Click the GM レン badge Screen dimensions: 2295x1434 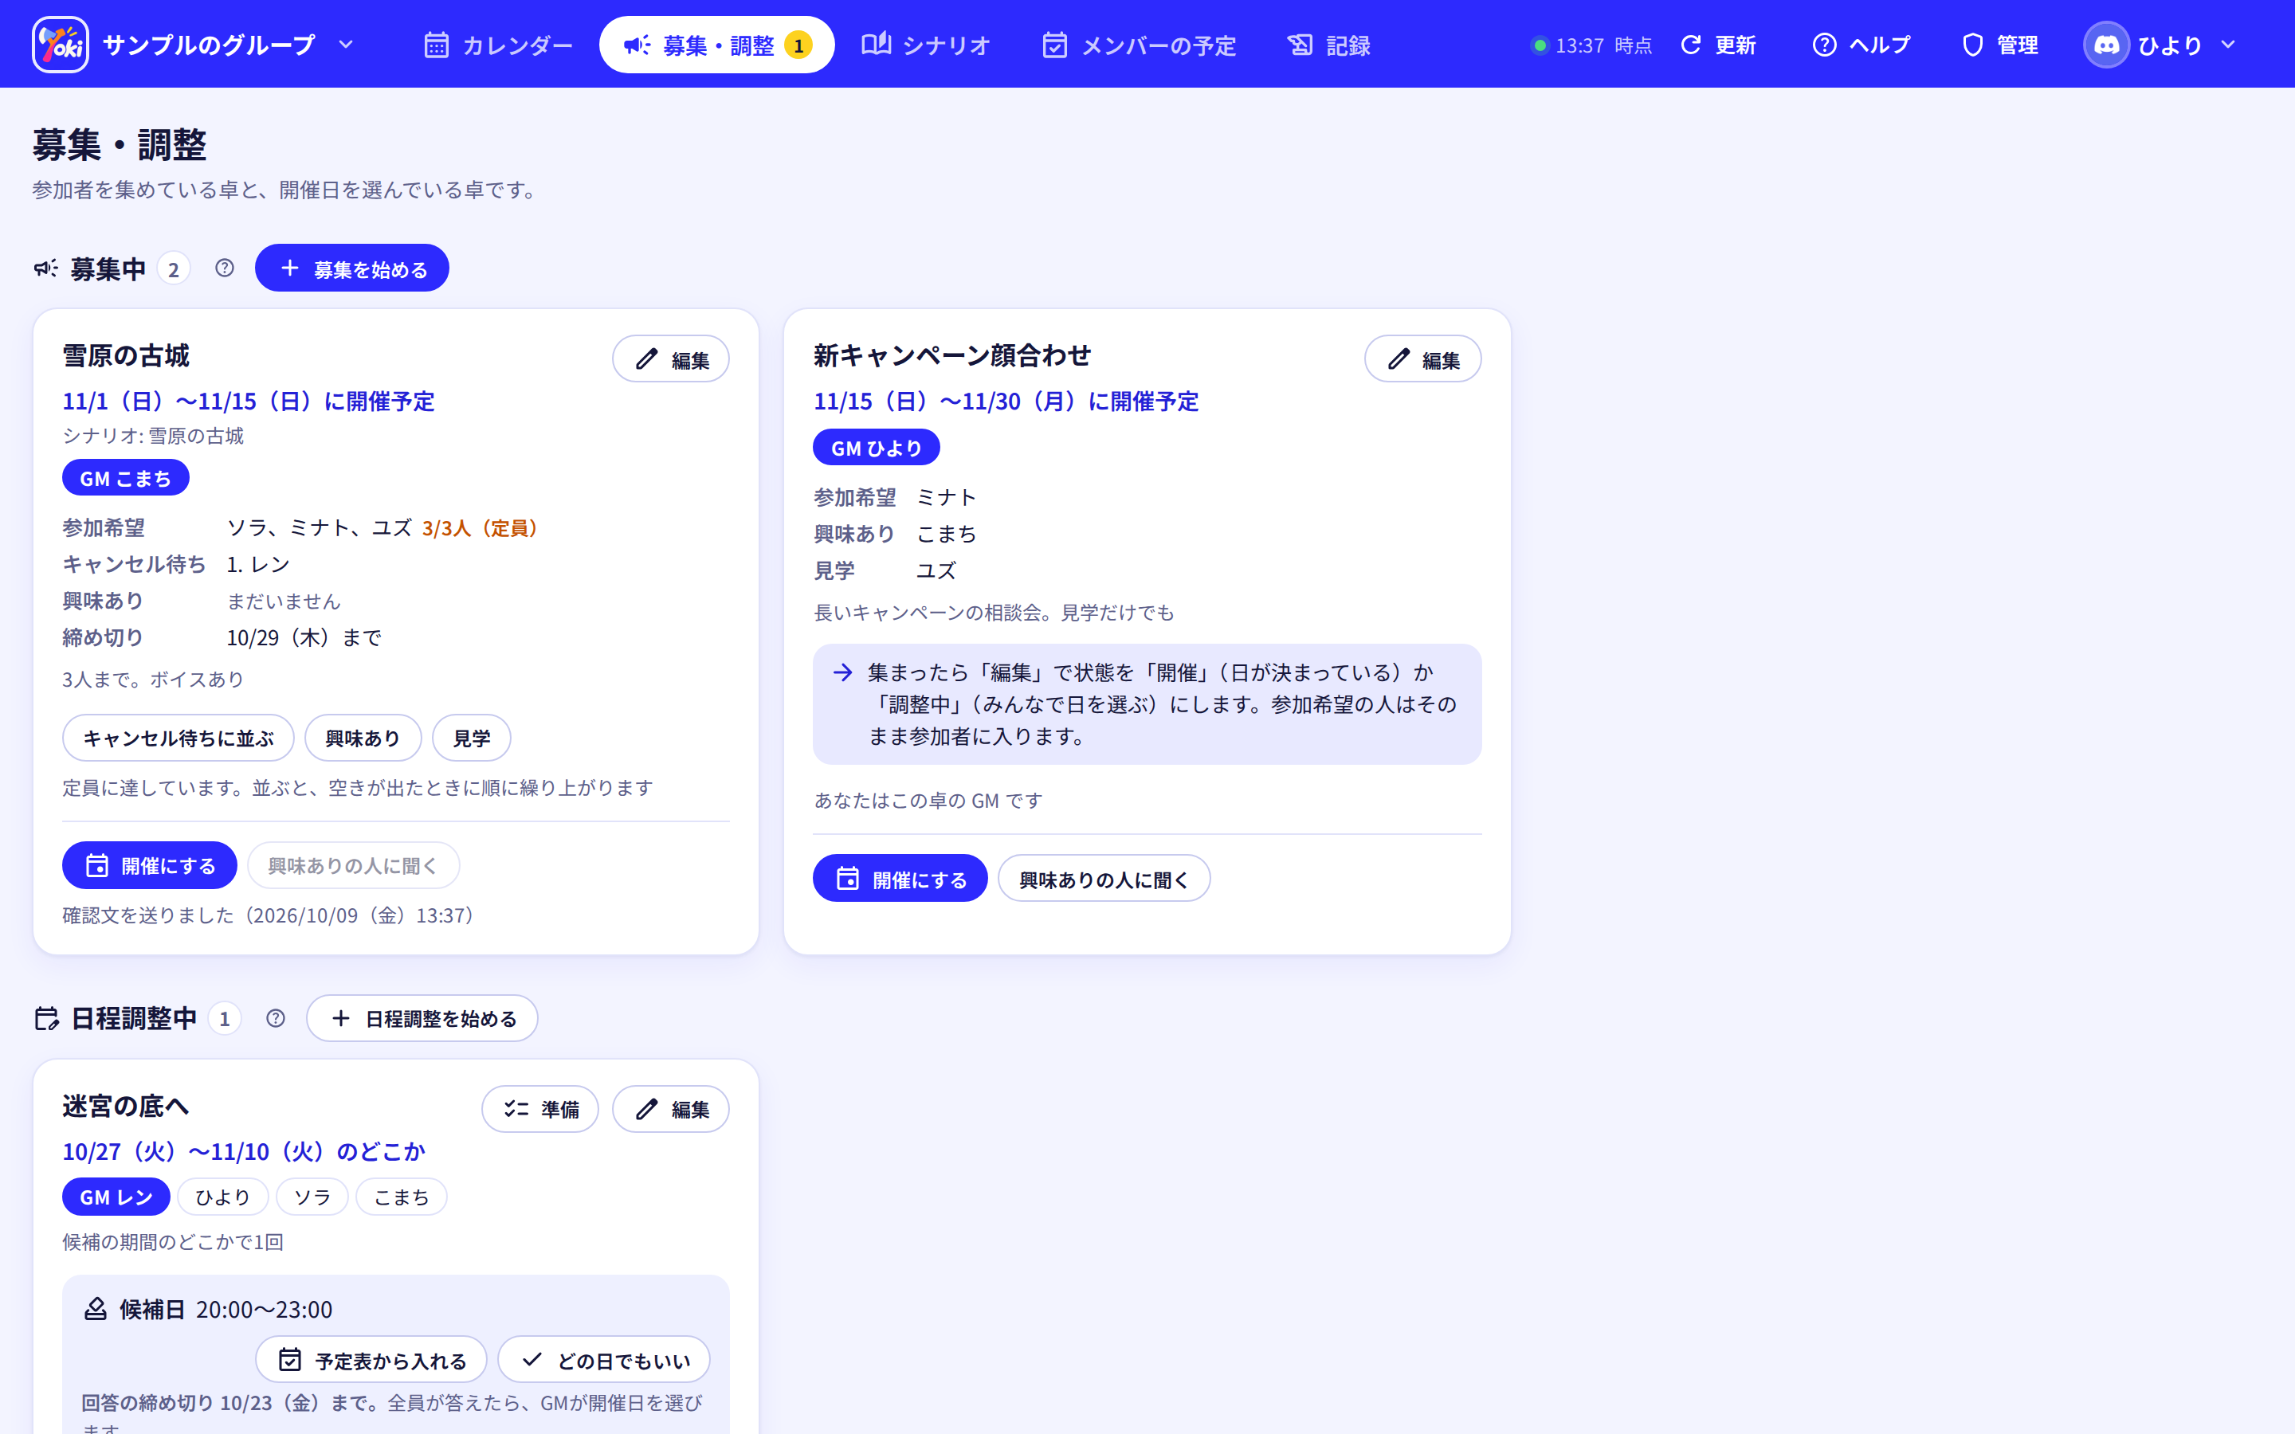tap(116, 1197)
